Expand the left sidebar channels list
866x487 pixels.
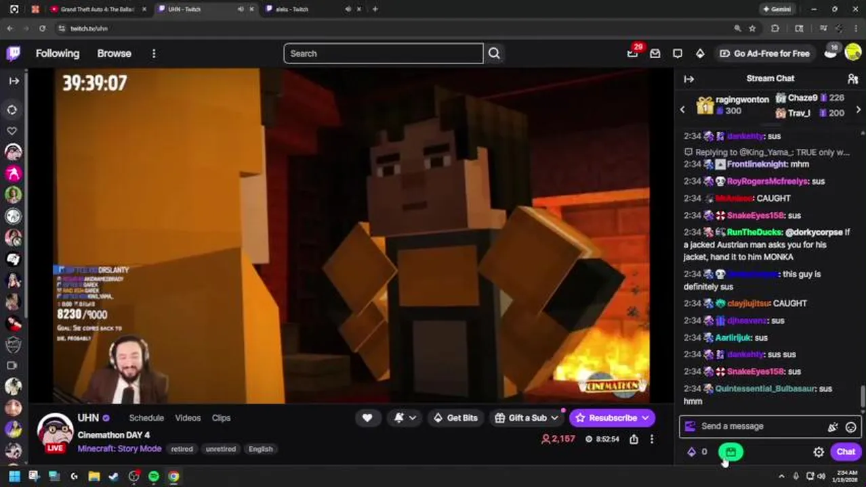pyautogui.click(x=14, y=80)
